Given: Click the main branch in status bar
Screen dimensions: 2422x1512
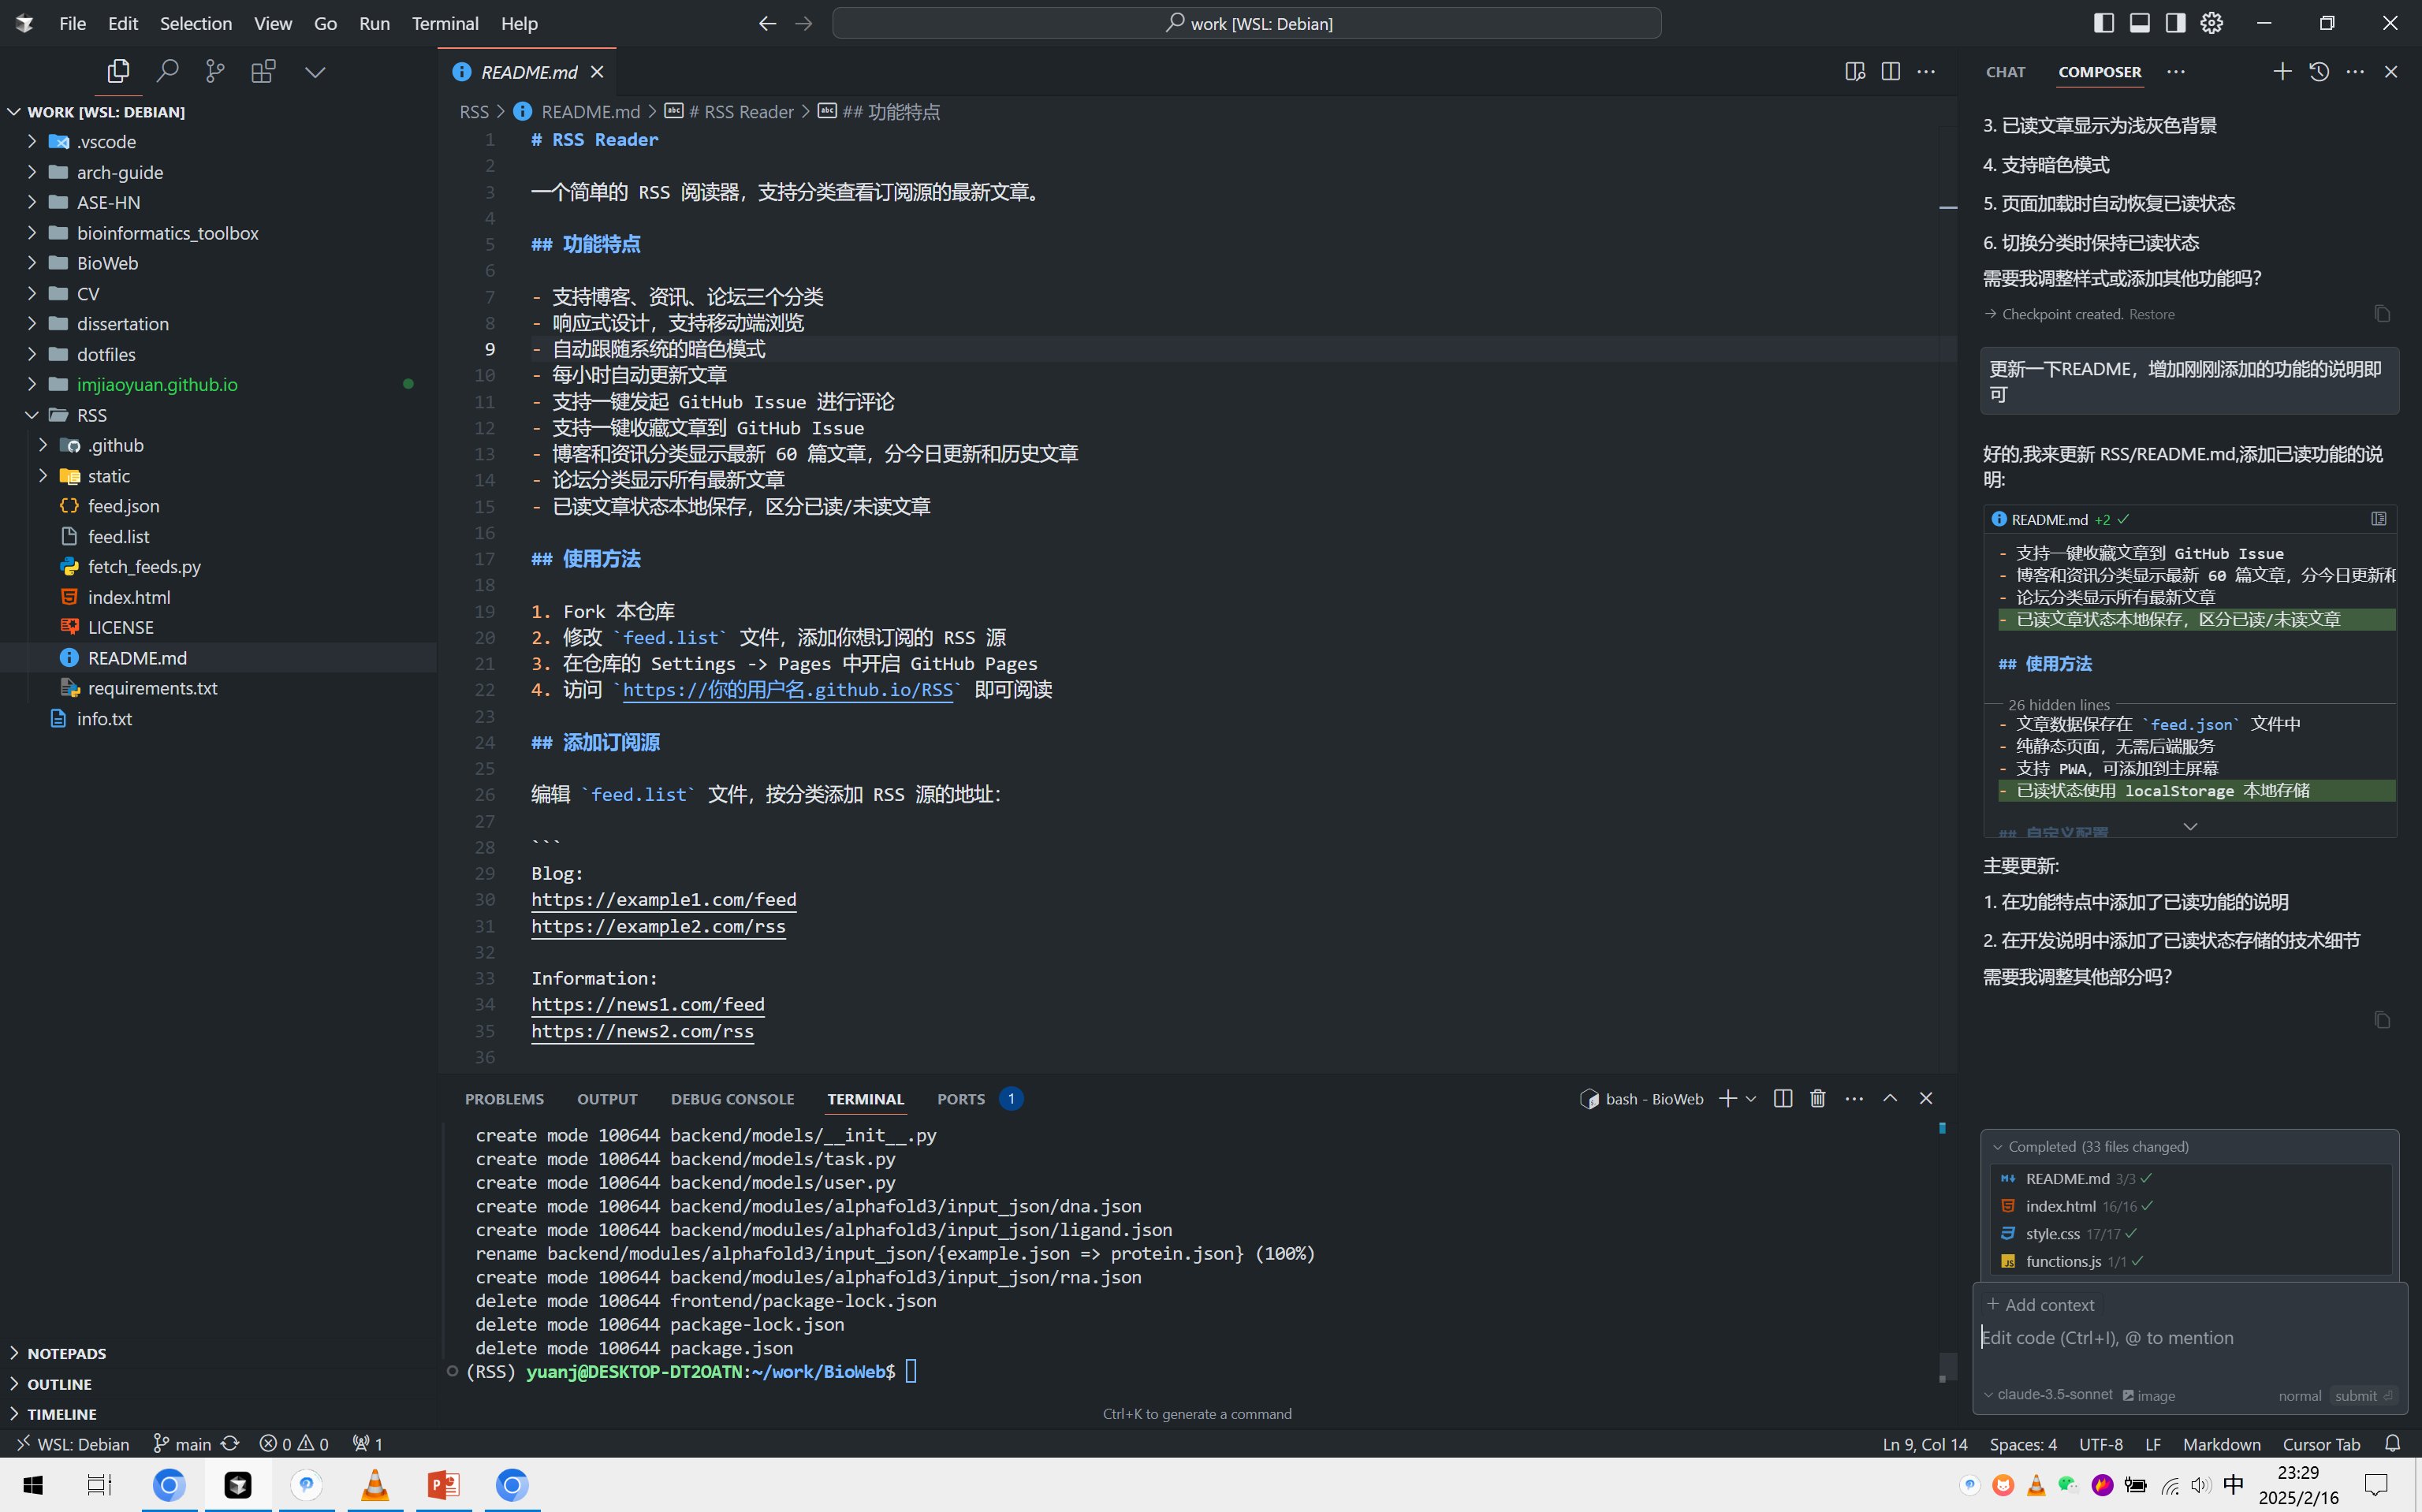Looking at the screenshot, I should click(x=182, y=1444).
